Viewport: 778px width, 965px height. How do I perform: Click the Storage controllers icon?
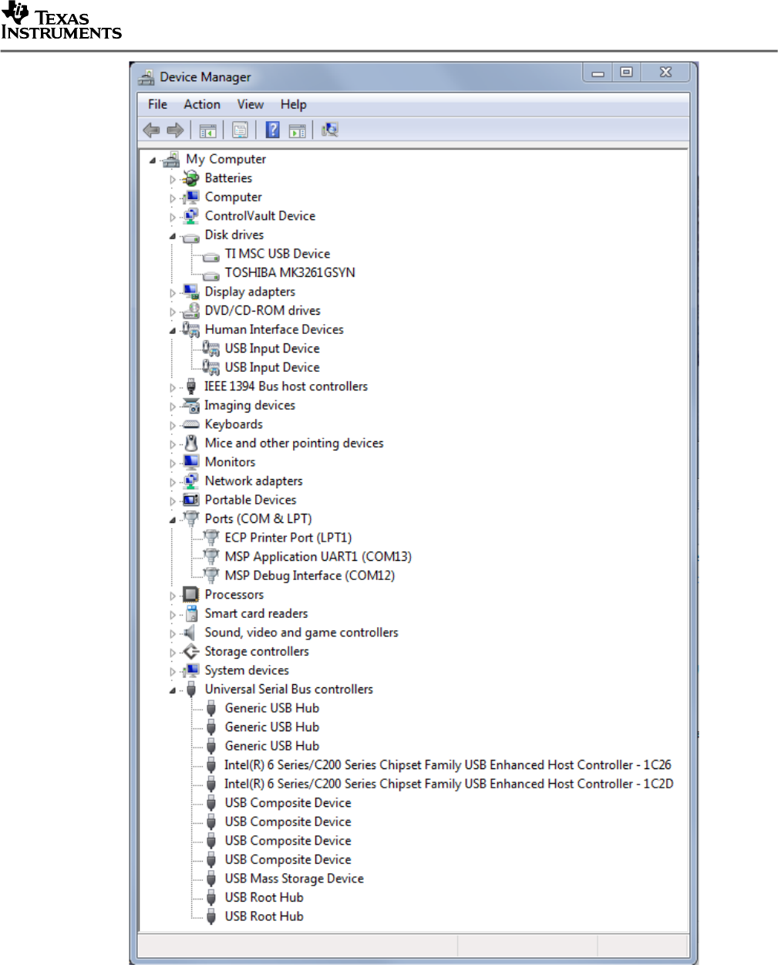click(x=190, y=651)
